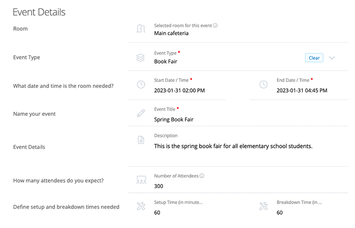Screen dimensions: 355x228
Task: Click the room door icon
Action: (141, 29)
